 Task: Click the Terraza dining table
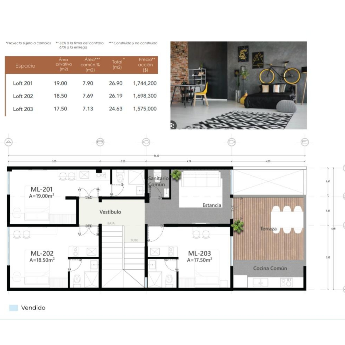287,220
